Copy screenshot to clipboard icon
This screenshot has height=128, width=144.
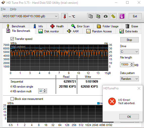click(98, 16)
